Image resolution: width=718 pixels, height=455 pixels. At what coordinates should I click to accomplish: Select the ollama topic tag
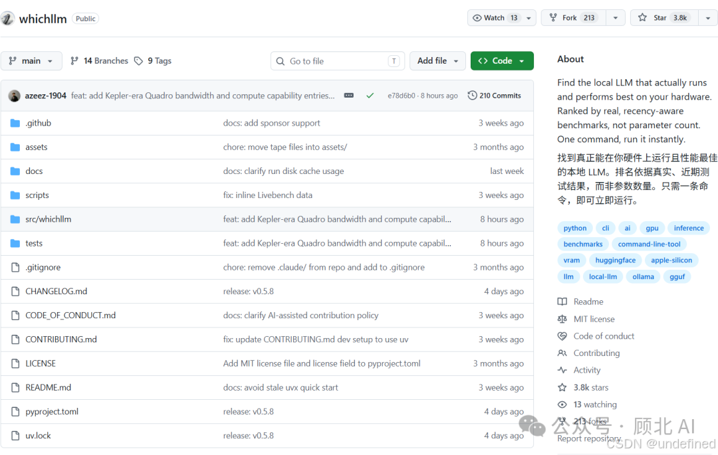click(x=644, y=277)
